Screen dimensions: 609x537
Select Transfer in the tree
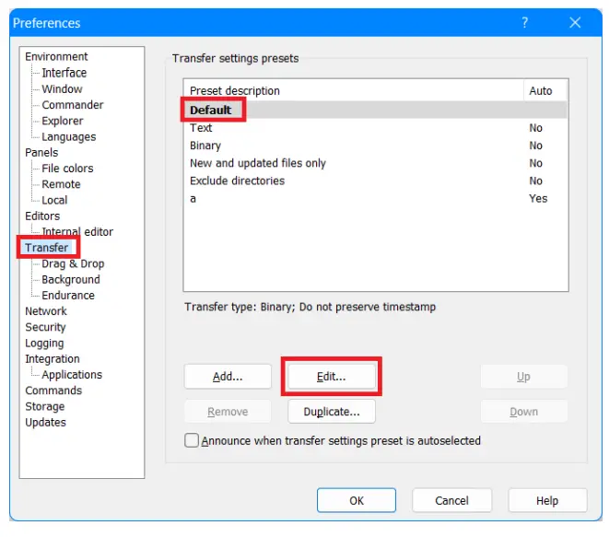[47, 248]
